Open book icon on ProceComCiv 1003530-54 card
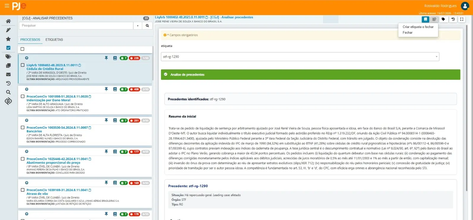The image size is (473, 220). click(x=115, y=120)
